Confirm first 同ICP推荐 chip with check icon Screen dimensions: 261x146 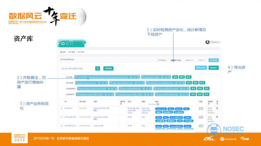(103, 83)
